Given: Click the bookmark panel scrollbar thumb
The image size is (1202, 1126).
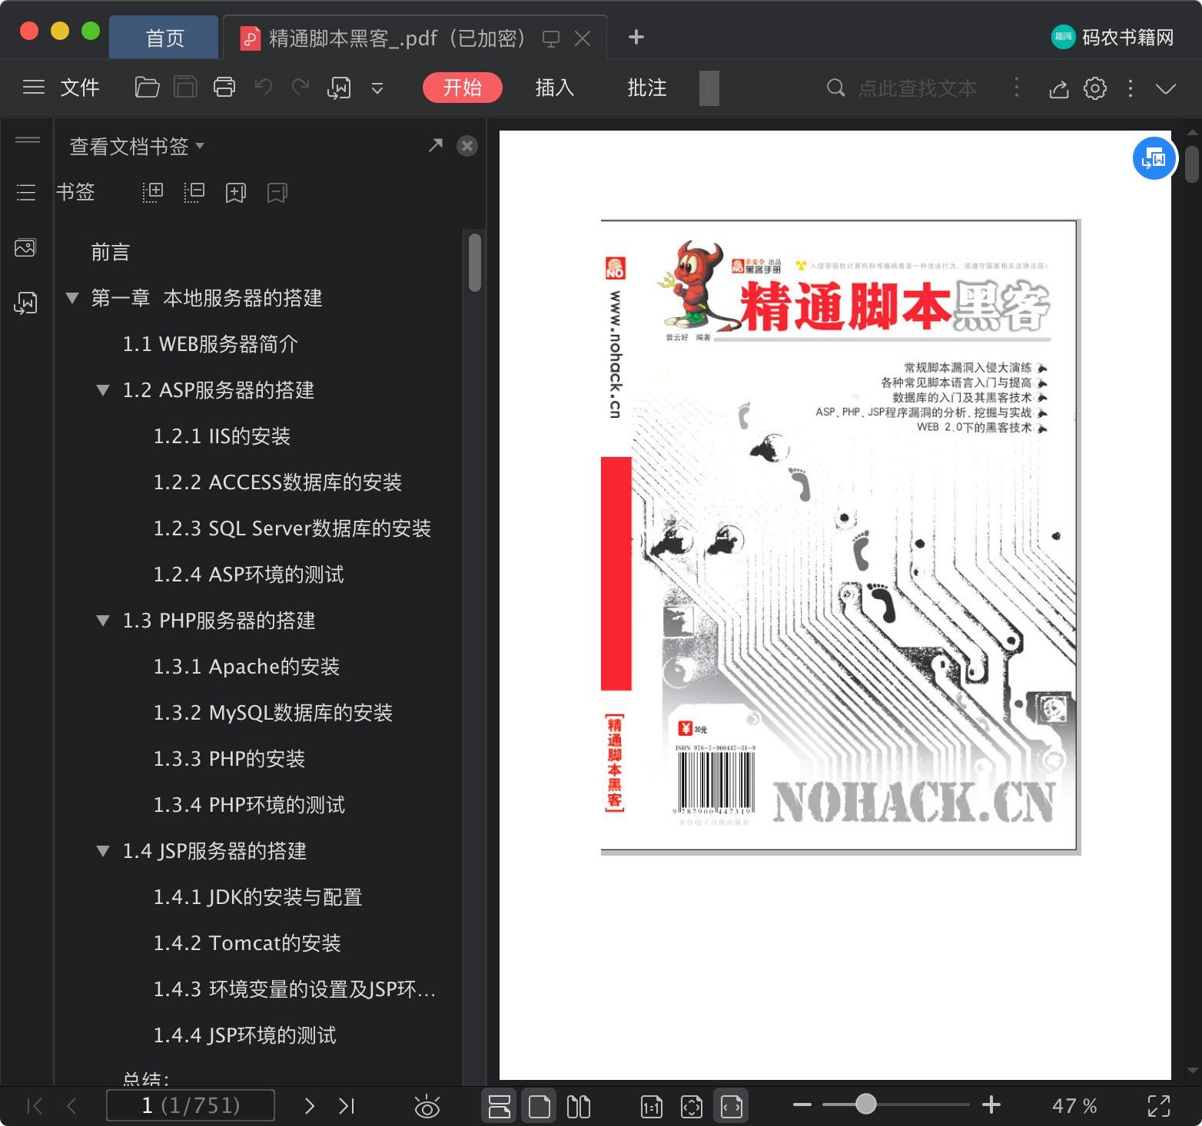Looking at the screenshot, I should (x=475, y=263).
